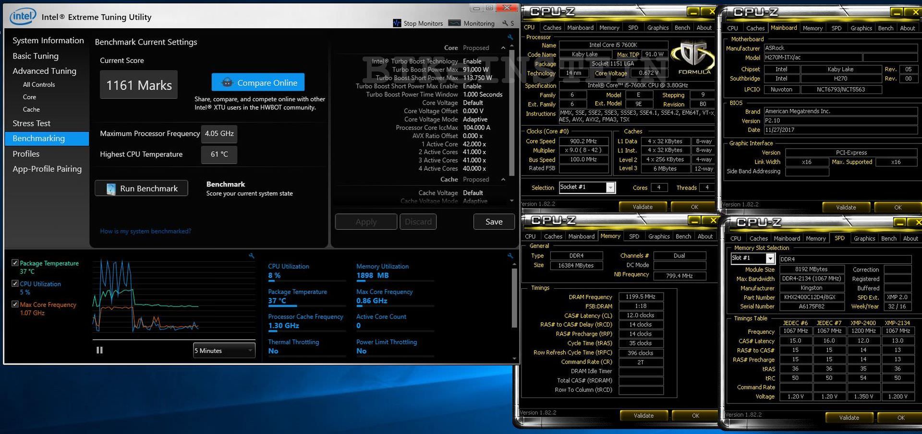
Task: Click Run Benchmark button
Action: coord(141,188)
